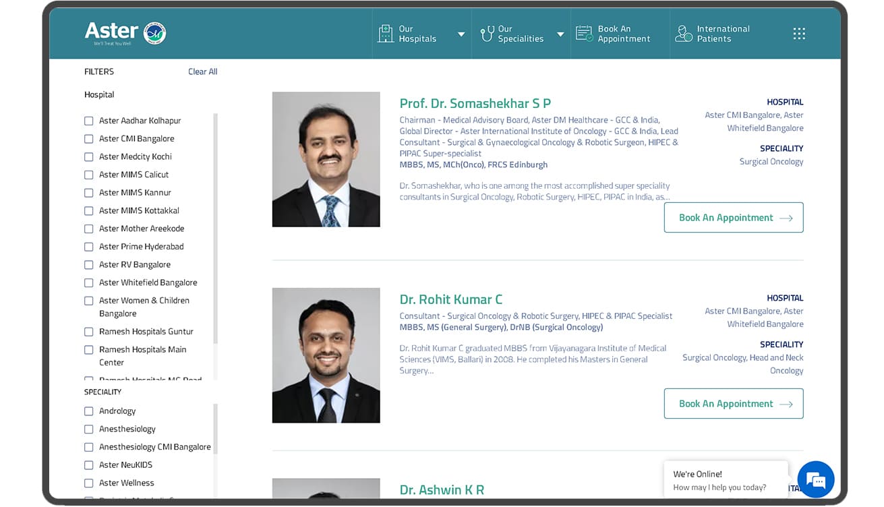This screenshot has width=884, height=507.
Task: Check Aster Women & Children Bangalore filter
Action: click(88, 301)
